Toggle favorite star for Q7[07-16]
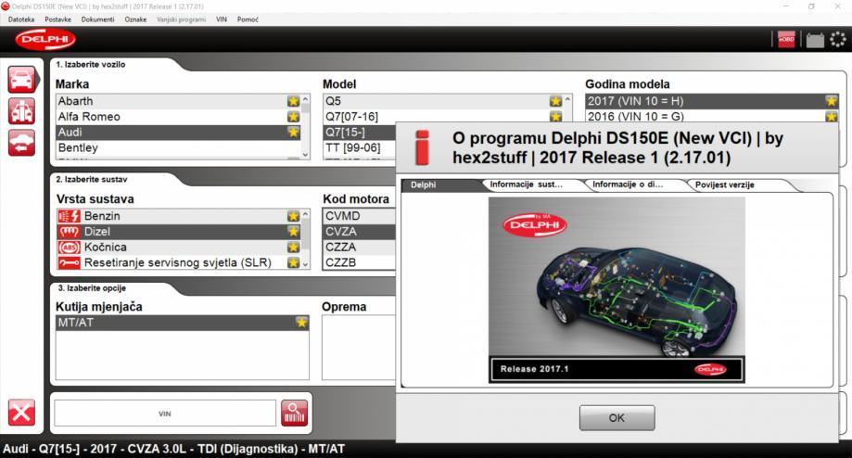Image resolution: width=852 pixels, height=458 pixels. point(555,116)
